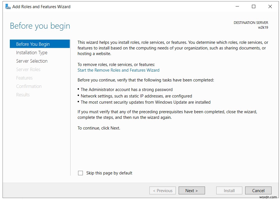Select the Server Roles step
Viewport: 280px width, 200px height.
pyautogui.click(x=28, y=69)
